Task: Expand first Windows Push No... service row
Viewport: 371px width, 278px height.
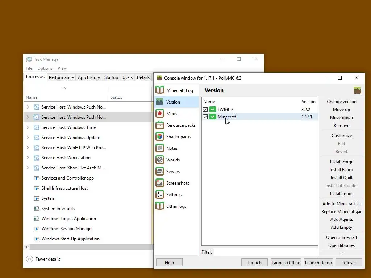Action: (x=28, y=107)
